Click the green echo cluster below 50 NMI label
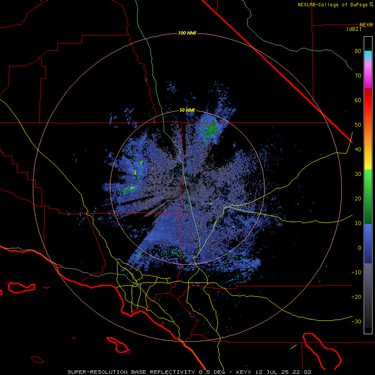 point(210,130)
